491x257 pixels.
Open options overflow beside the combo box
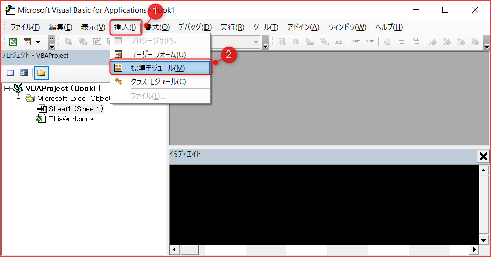click(266, 42)
